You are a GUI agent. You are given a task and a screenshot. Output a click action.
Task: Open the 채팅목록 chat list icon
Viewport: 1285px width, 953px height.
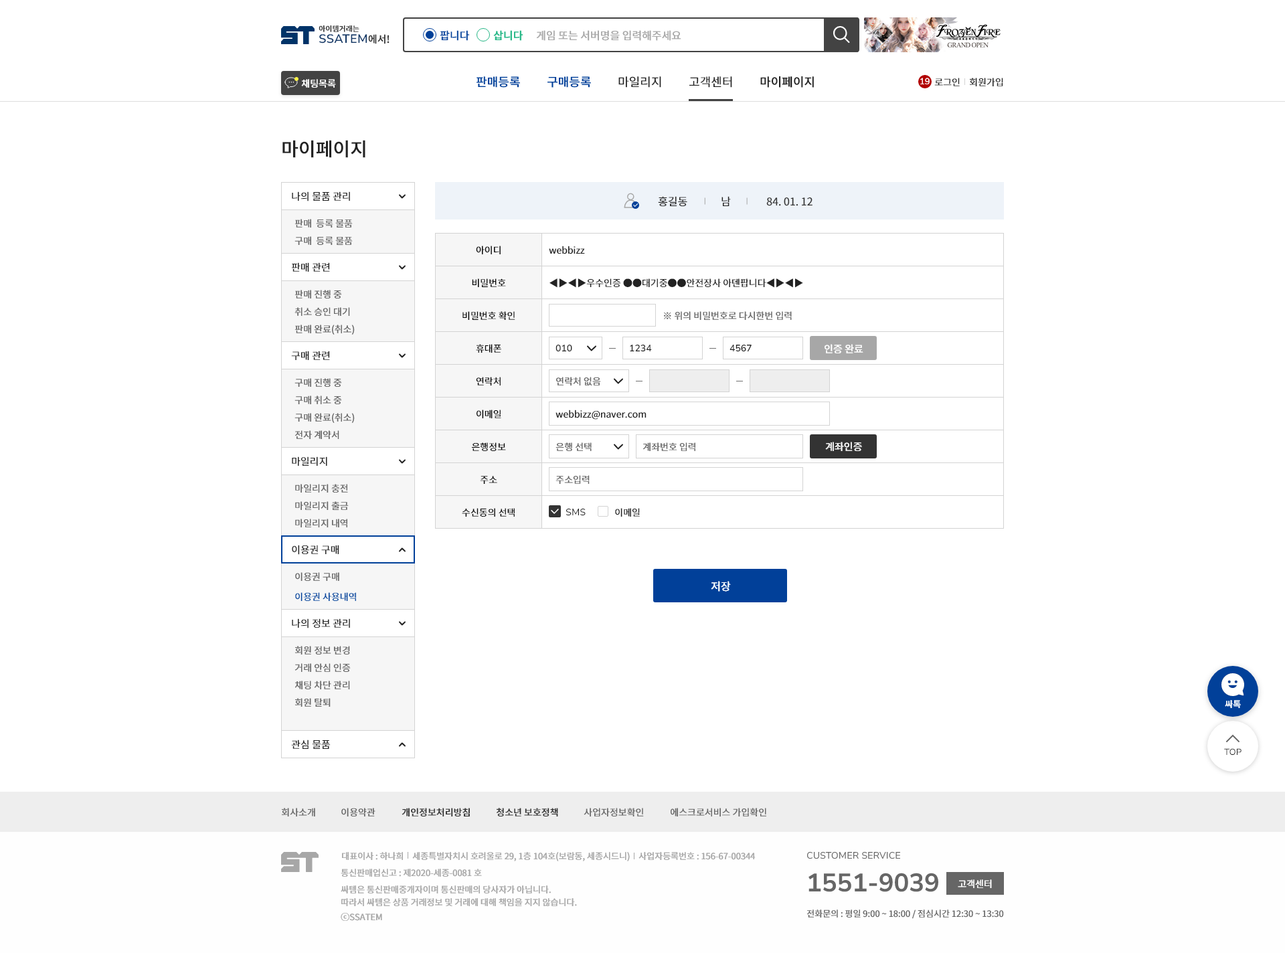pyautogui.click(x=311, y=83)
